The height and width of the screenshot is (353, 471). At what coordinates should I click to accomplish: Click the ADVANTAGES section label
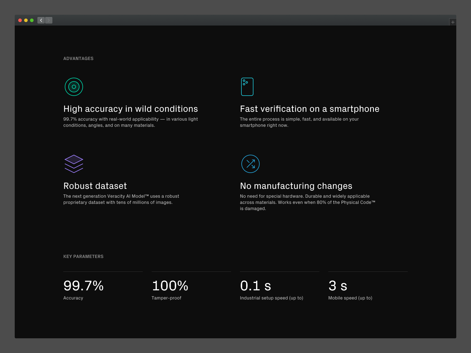(78, 58)
